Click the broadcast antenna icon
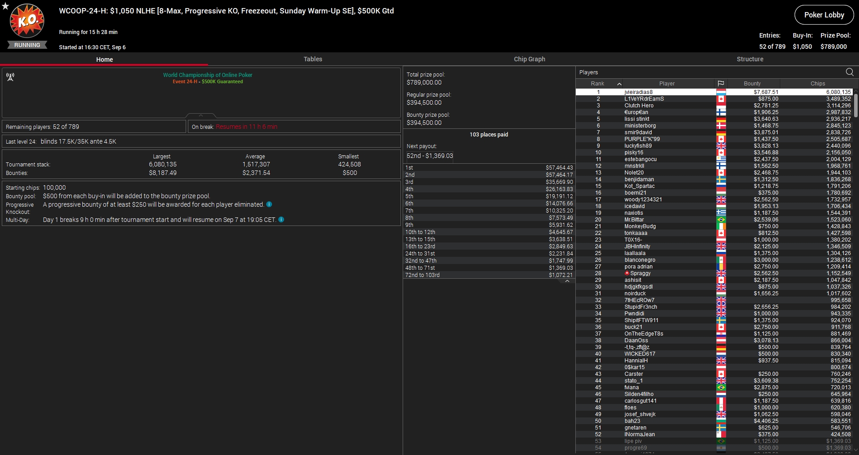Image resolution: width=859 pixels, height=455 pixels. (x=10, y=77)
